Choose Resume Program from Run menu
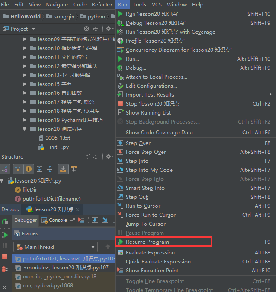 click(x=195, y=242)
